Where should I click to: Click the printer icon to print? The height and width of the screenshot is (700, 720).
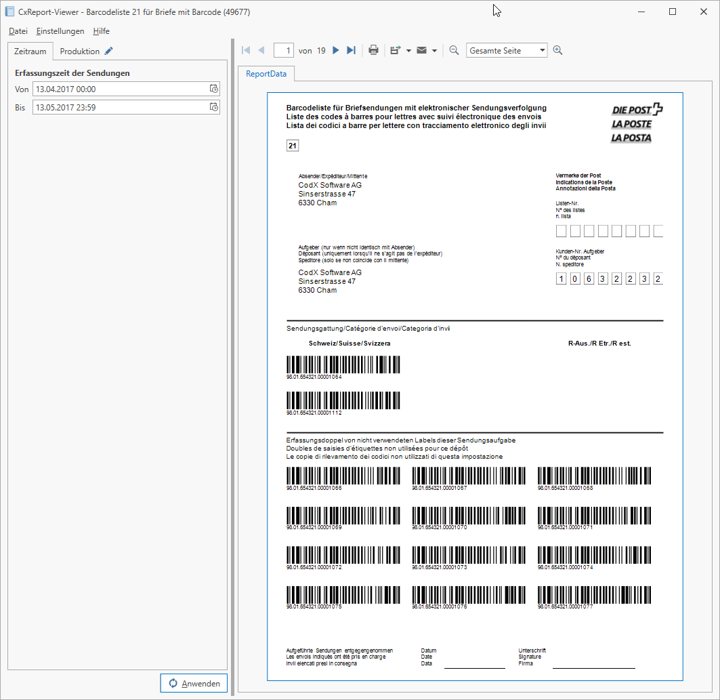[x=373, y=51]
